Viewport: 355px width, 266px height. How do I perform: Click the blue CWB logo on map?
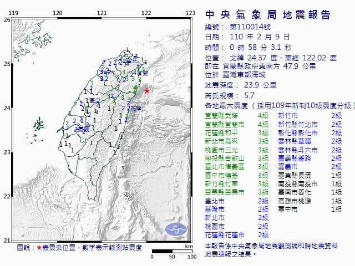176,229
